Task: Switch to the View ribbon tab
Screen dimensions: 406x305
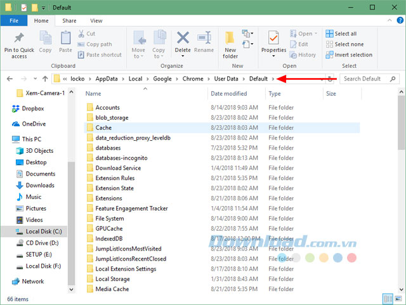Action: (96, 20)
